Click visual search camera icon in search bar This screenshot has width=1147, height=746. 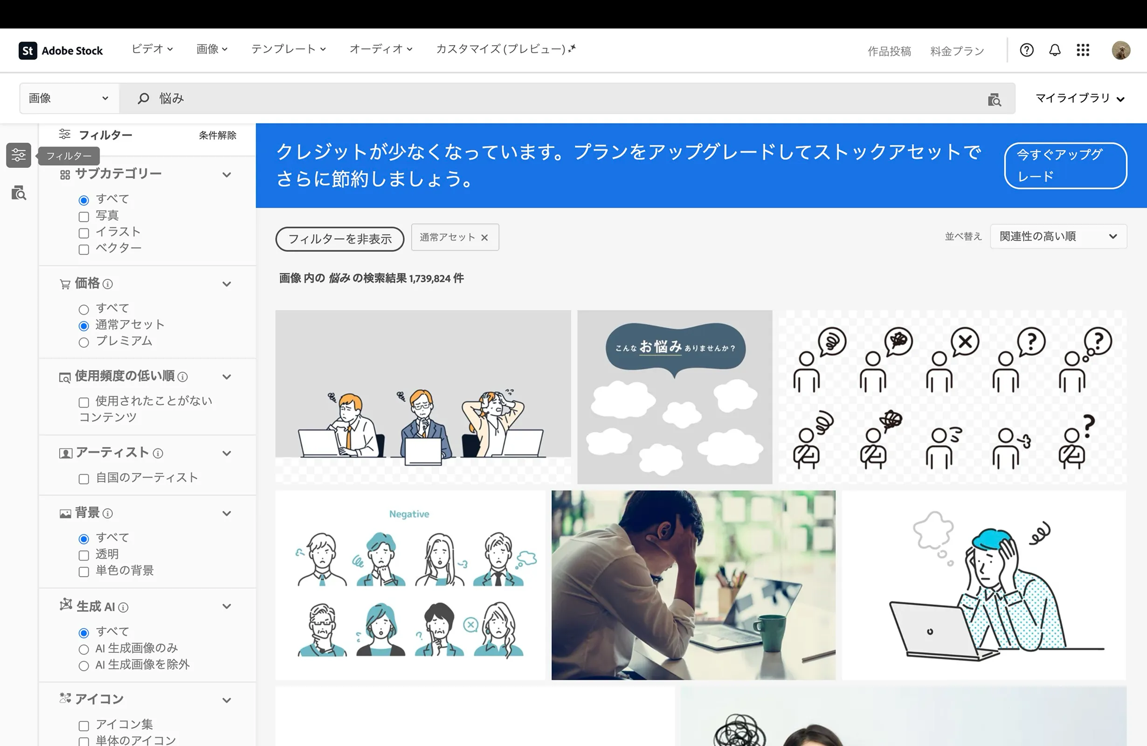click(x=994, y=100)
